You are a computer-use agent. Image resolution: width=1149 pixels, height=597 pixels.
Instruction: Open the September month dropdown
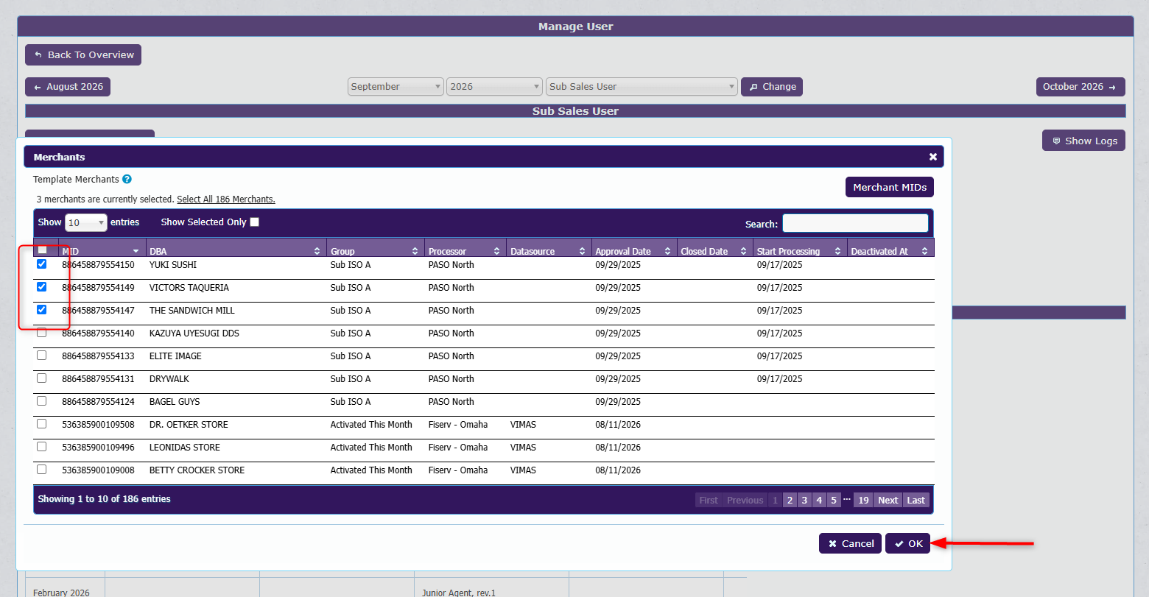tap(396, 87)
